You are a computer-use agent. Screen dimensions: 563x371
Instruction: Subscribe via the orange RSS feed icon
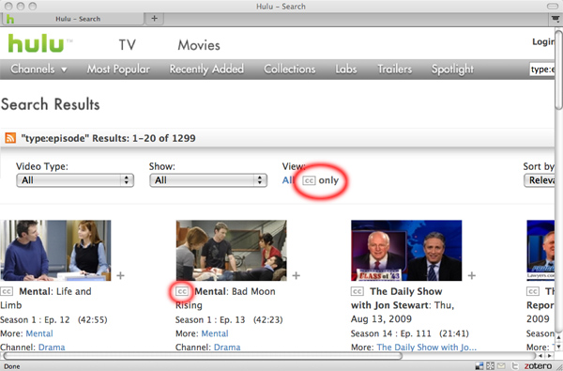(x=10, y=138)
